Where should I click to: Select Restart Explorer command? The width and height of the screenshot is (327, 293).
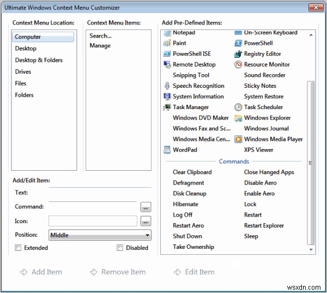tap(264, 225)
